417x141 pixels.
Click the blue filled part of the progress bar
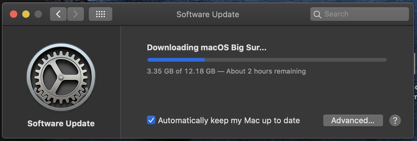point(176,60)
